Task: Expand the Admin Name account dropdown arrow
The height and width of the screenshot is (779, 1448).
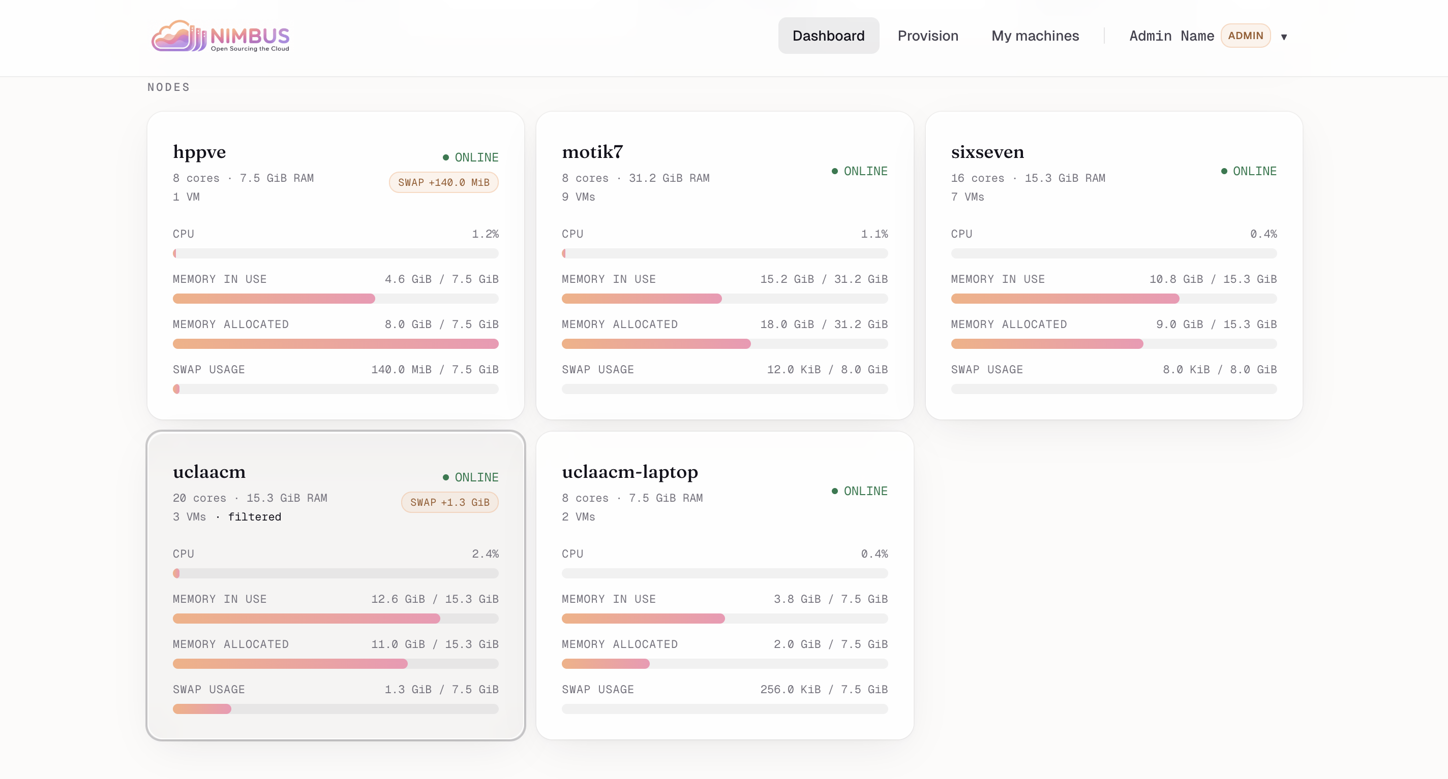Action: tap(1284, 37)
